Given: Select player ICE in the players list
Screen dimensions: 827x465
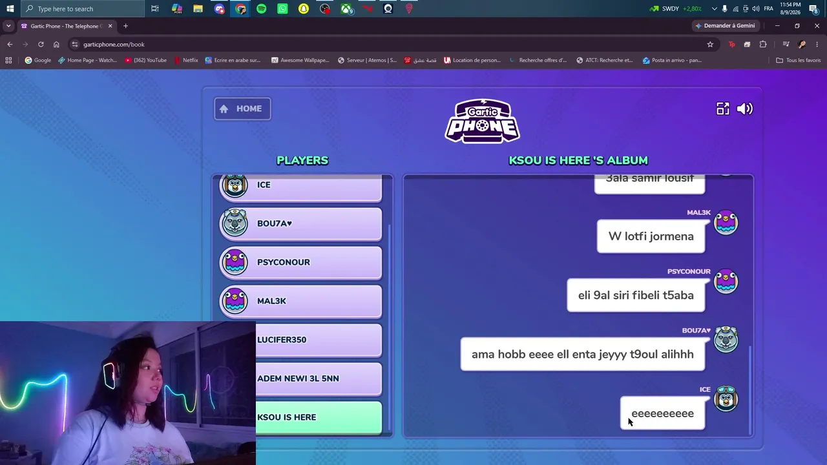Looking at the screenshot, I should click(x=301, y=187).
